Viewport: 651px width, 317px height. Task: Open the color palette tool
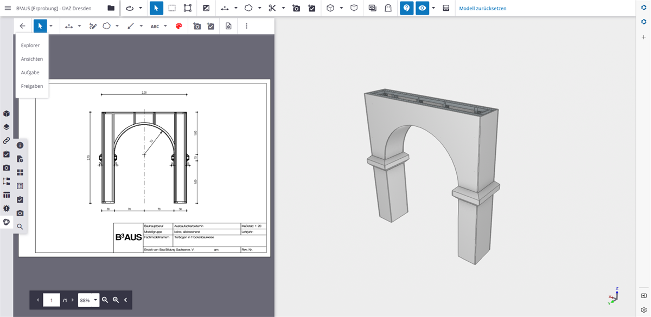coord(179,26)
